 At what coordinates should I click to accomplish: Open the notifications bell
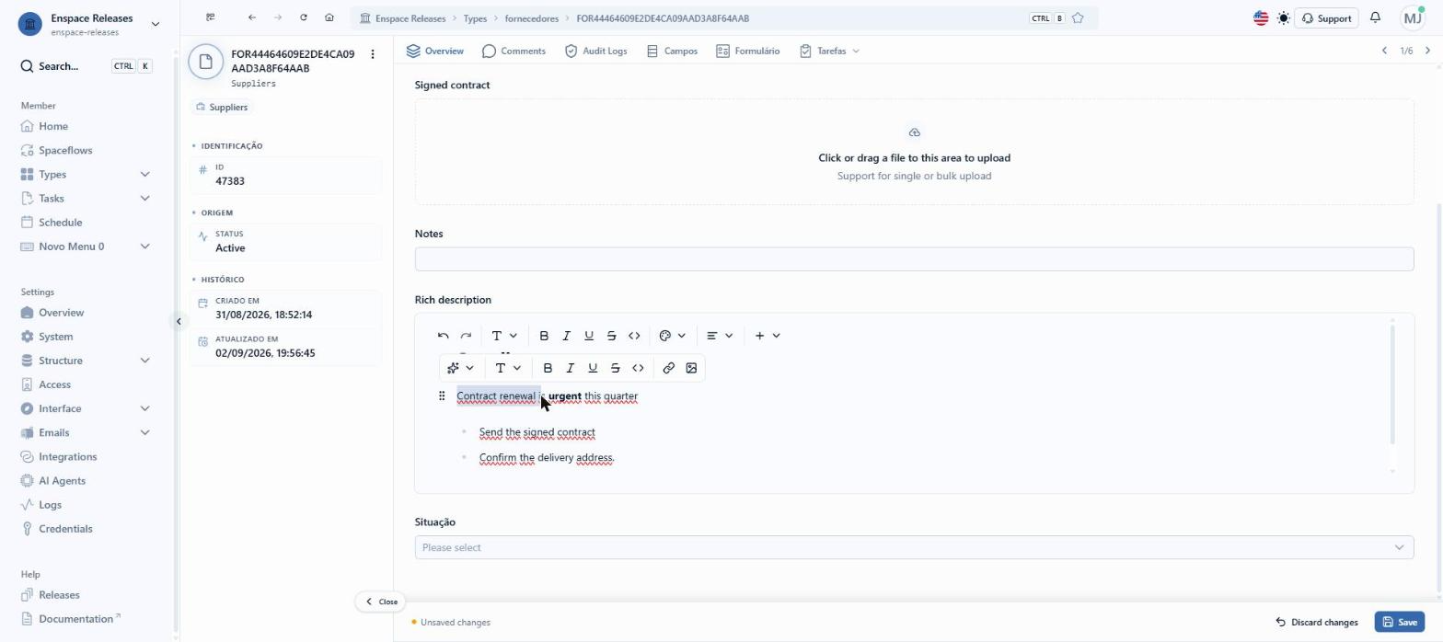[x=1375, y=18]
